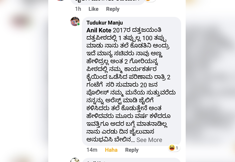Click the bottom comment bubble by Anil Kote

[x=131, y=160]
